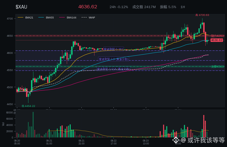Click the 4700 price axis tick
227x147 pixels.
click(x=10, y=19)
